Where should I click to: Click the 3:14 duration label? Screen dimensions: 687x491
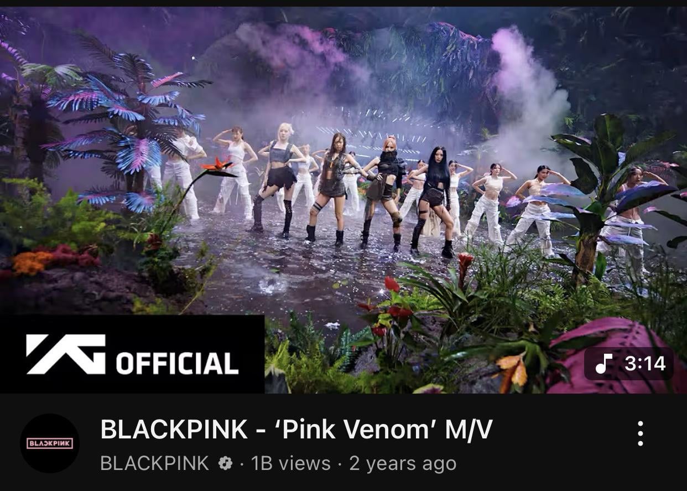645,364
